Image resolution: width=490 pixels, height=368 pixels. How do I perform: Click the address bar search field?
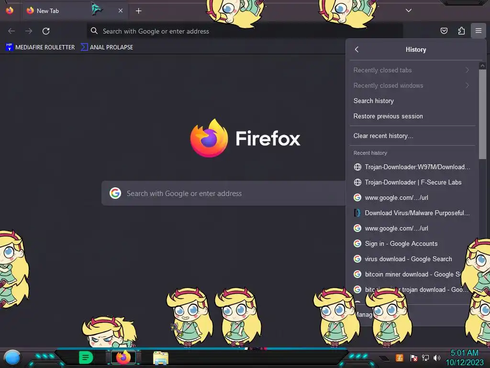point(245,31)
